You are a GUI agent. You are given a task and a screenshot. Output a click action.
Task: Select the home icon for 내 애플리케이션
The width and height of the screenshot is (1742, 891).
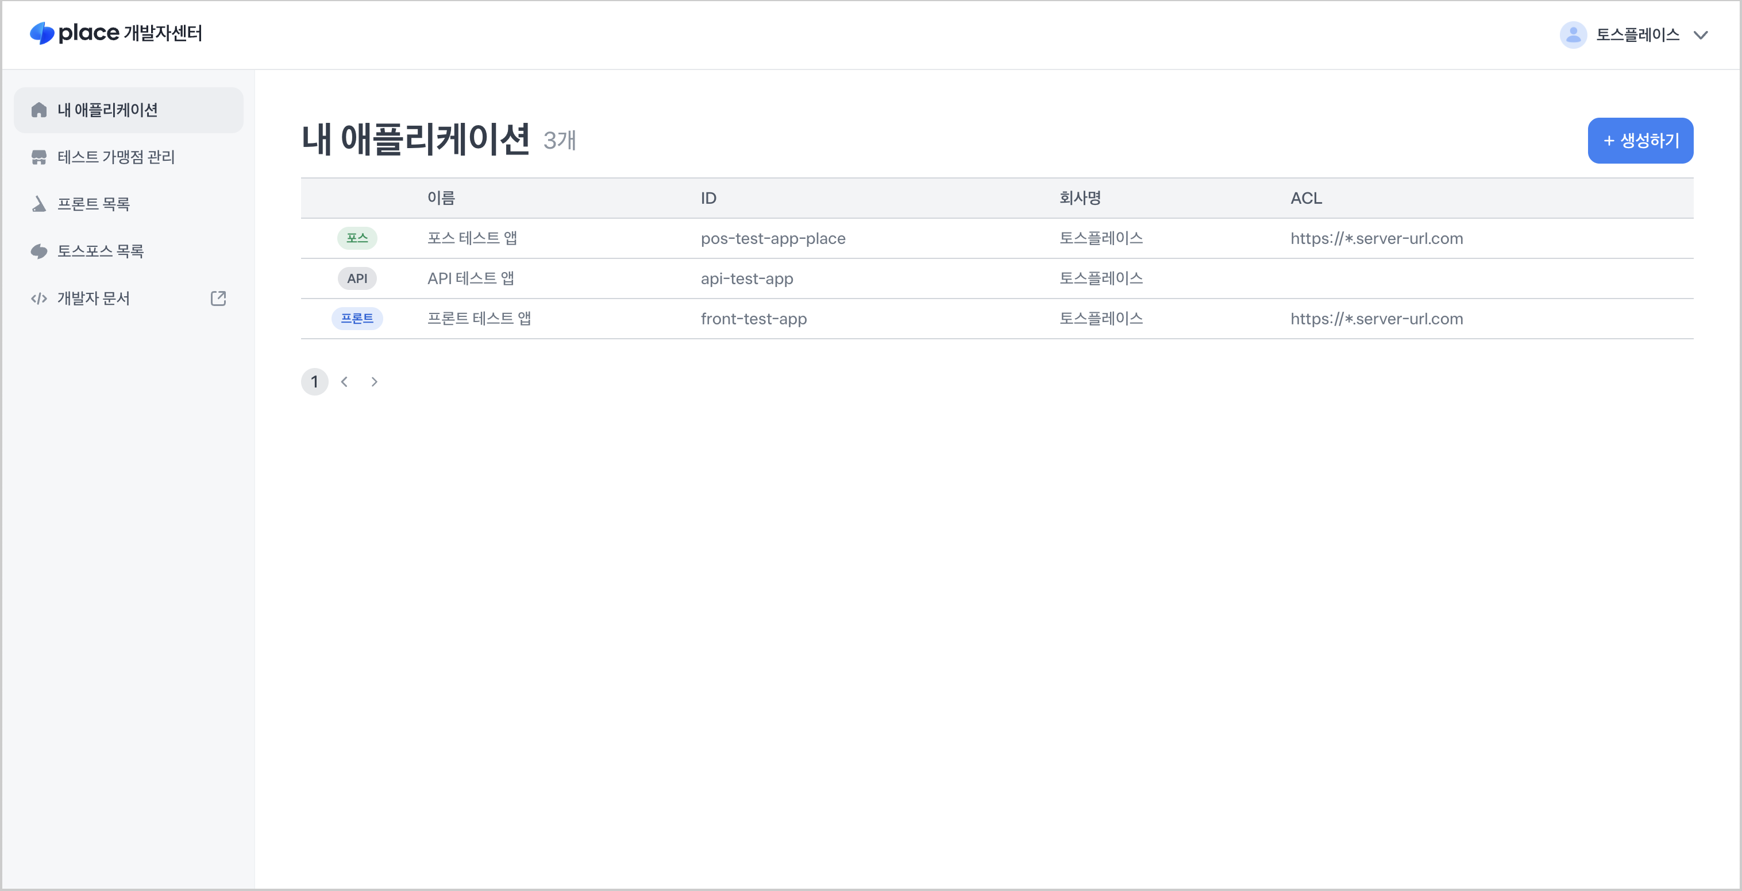38,110
